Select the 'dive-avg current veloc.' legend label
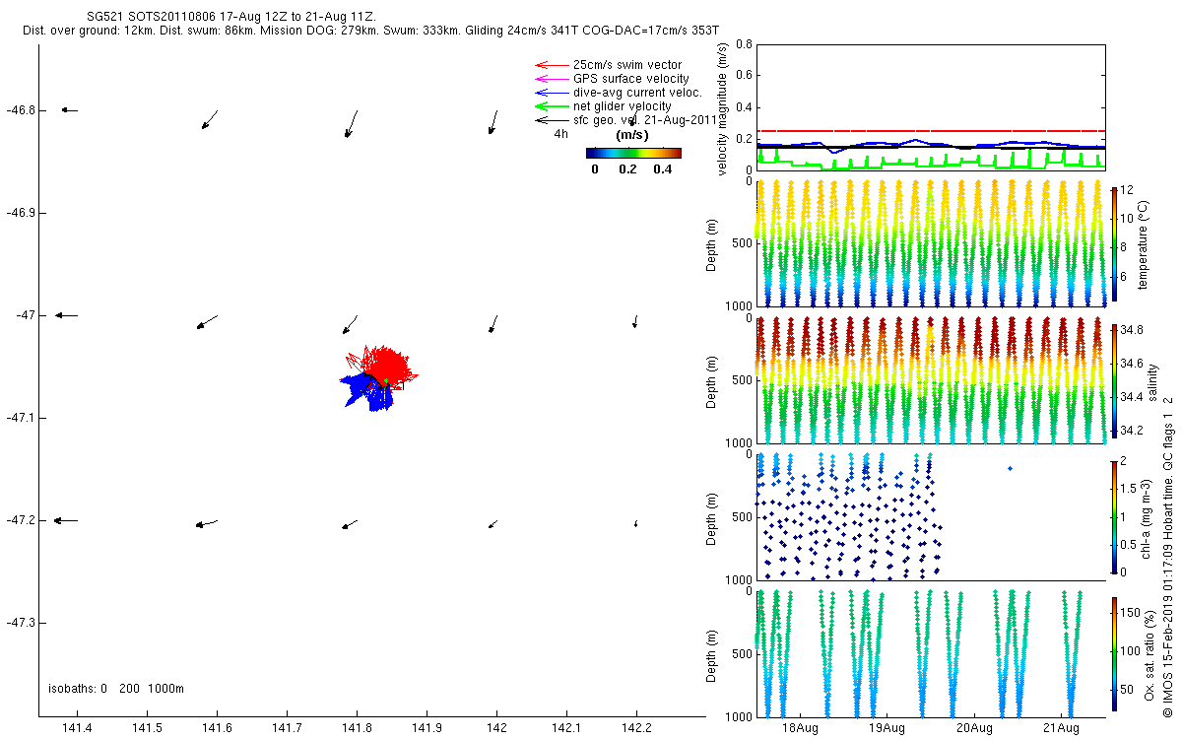The height and width of the screenshot is (739, 1182). tap(637, 93)
